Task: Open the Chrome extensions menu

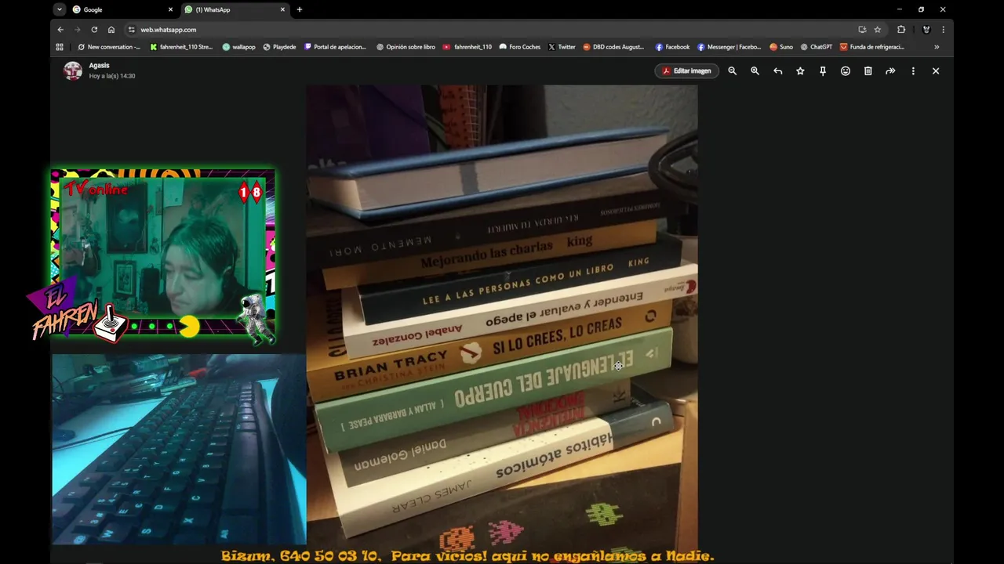Action: (901, 30)
